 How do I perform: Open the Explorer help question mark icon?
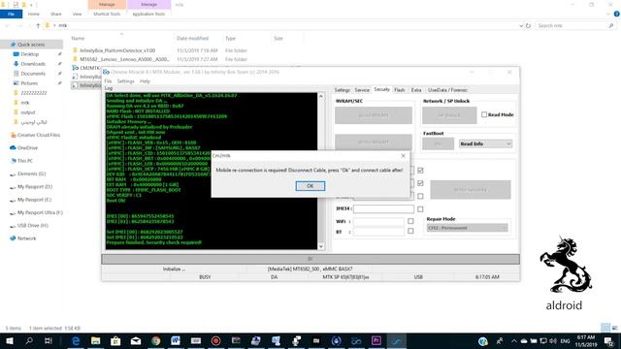tap(617, 14)
